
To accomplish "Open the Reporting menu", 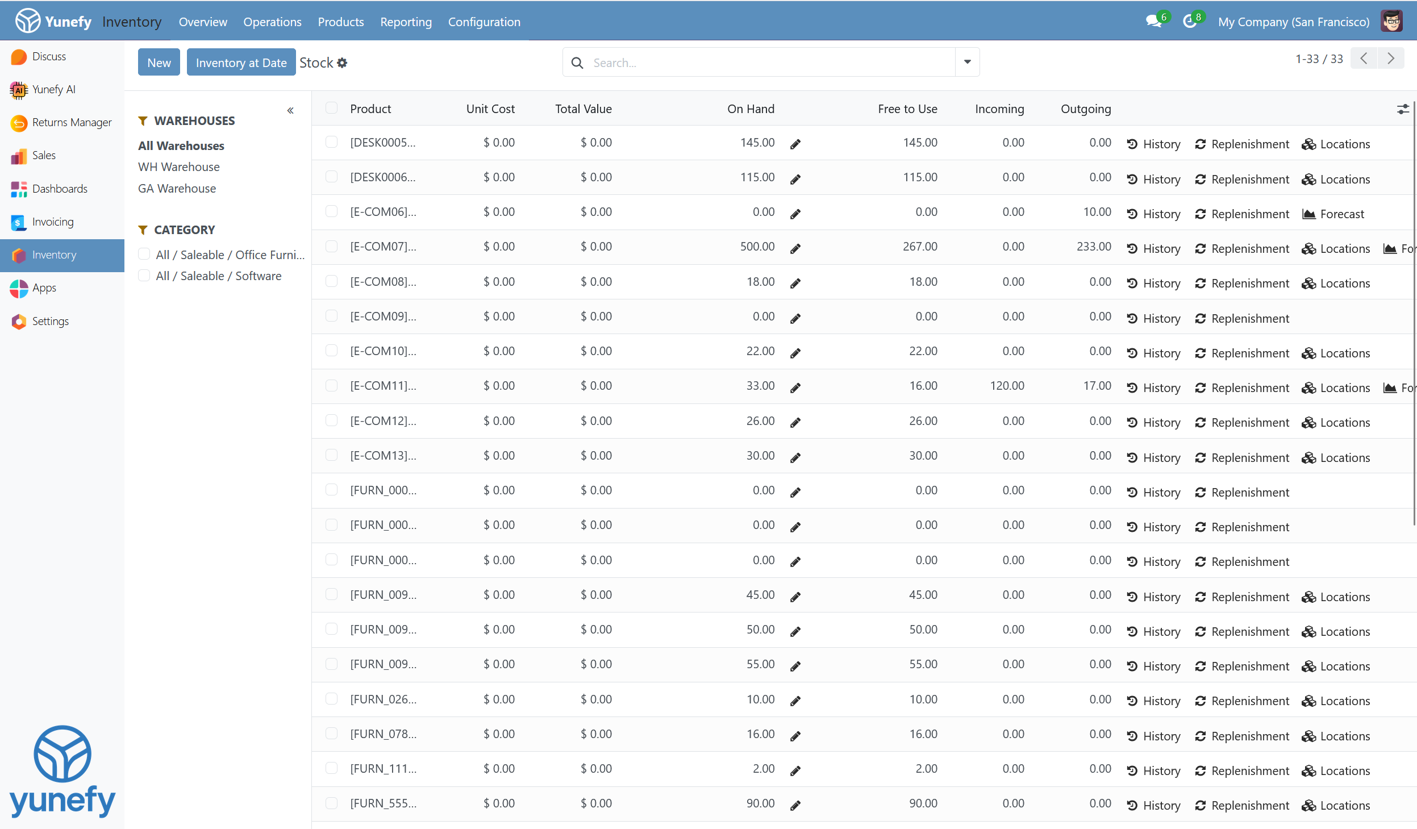I will click(x=406, y=22).
